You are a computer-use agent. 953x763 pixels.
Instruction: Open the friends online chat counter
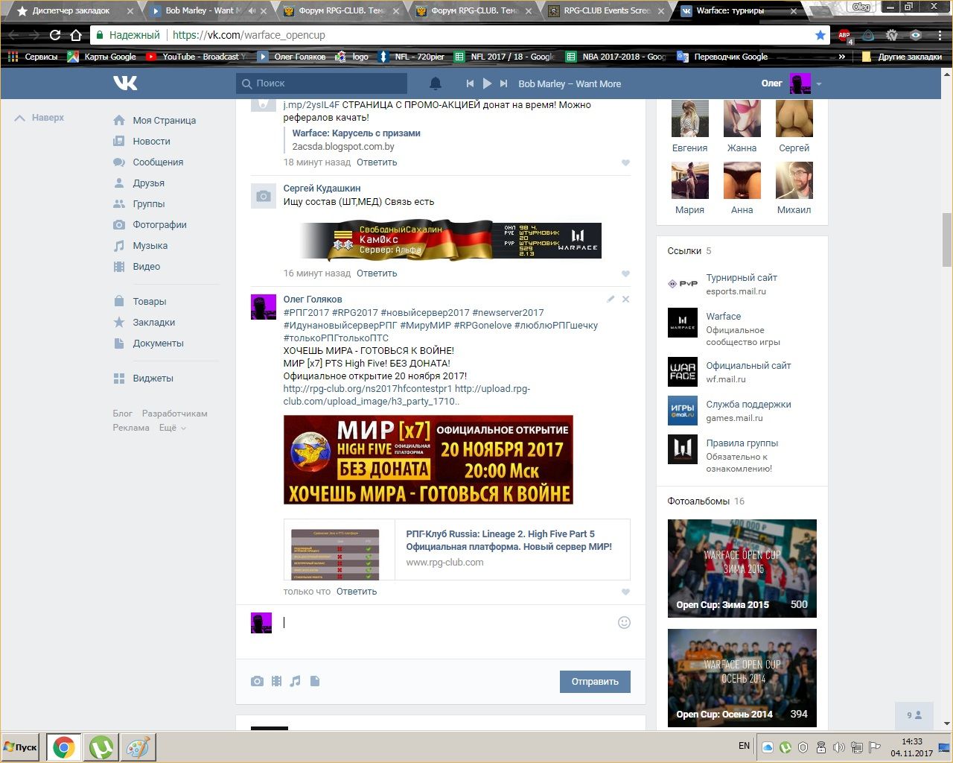[x=914, y=715]
